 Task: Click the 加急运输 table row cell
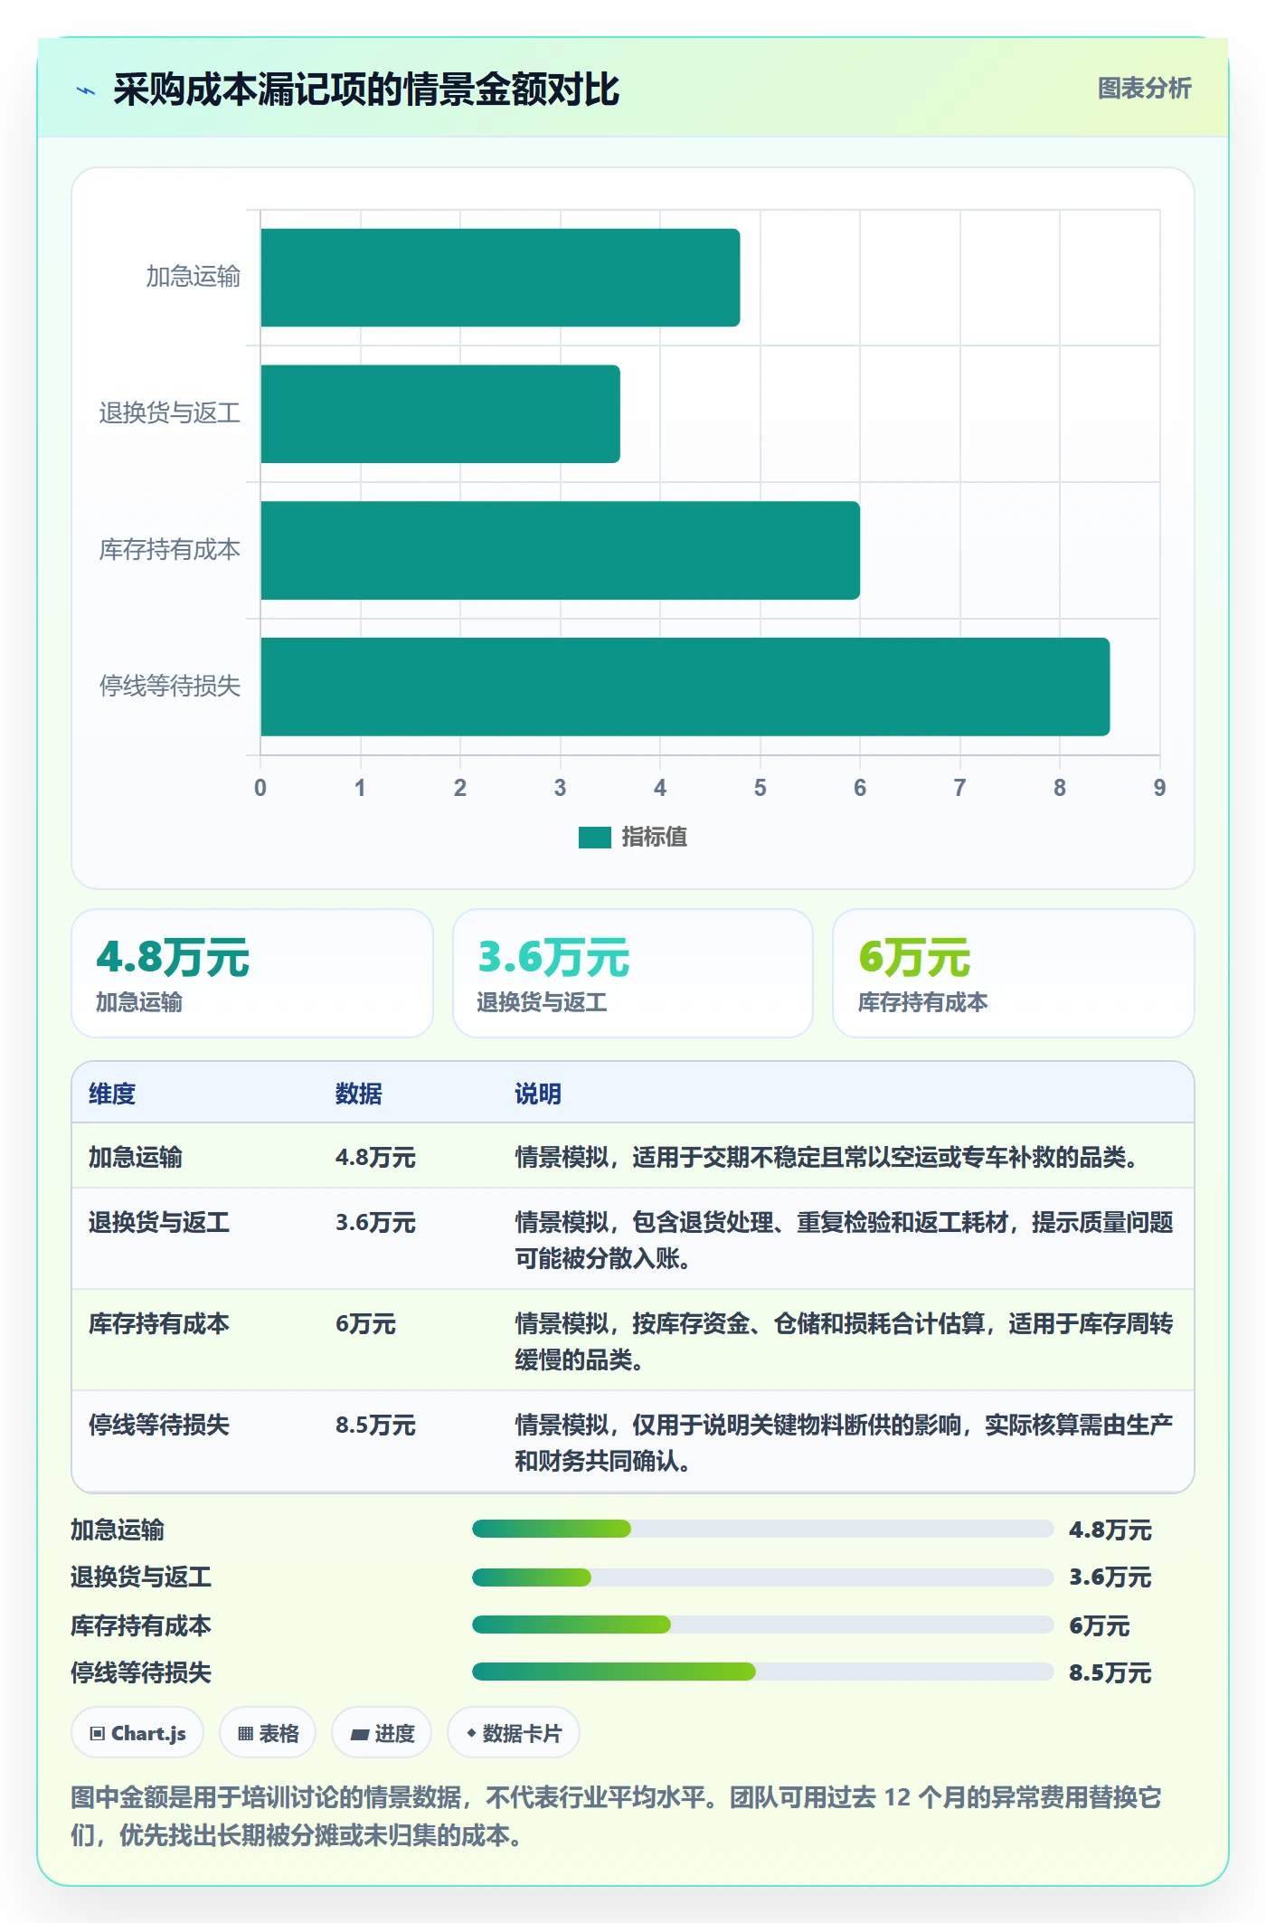click(136, 1157)
